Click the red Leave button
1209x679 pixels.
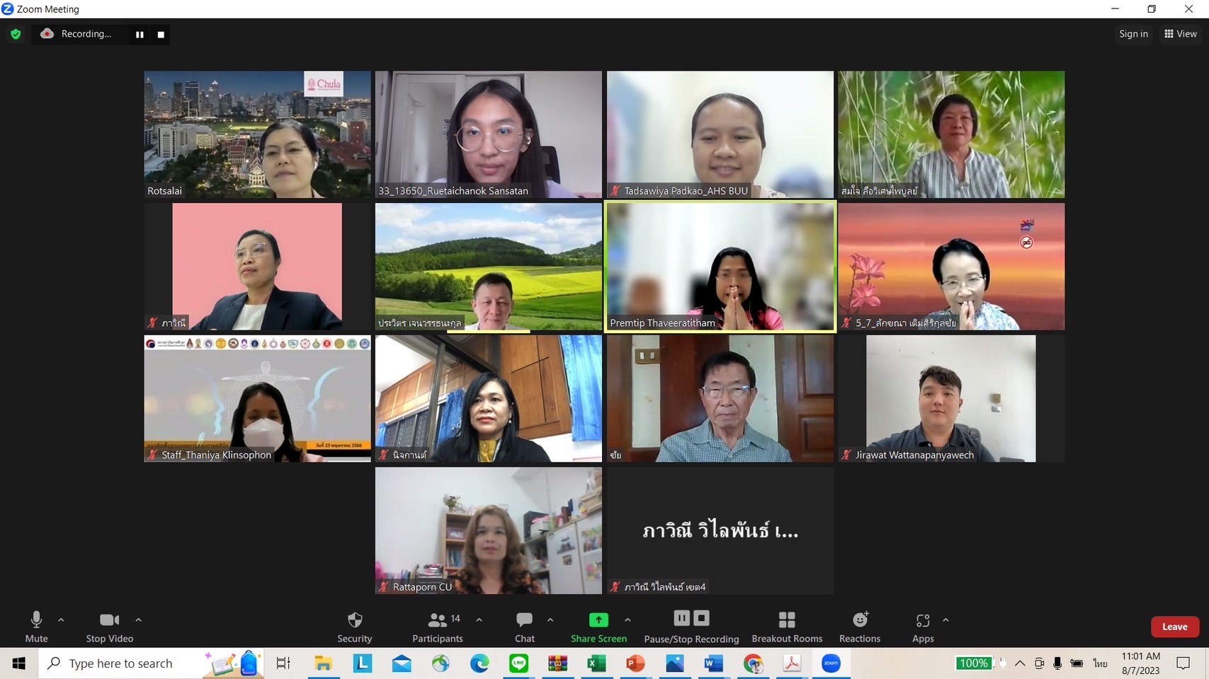[x=1174, y=627]
